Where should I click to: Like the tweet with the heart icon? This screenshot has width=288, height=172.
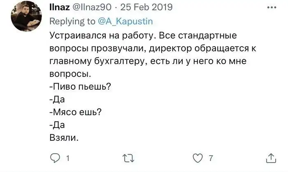click(197, 158)
